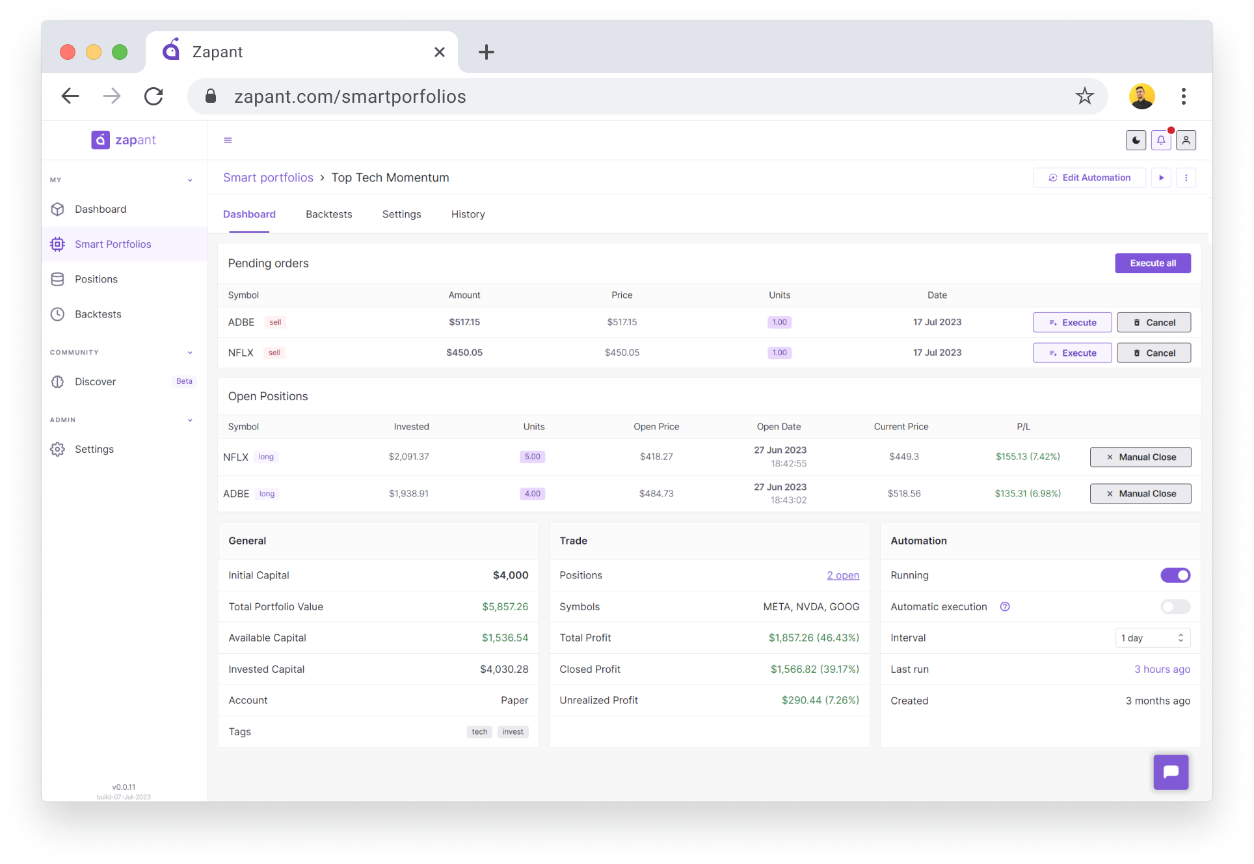Click the 3 hours ago last run link

1162,669
